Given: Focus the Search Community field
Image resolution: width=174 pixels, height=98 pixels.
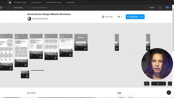Looking at the screenshot, I should click(40, 8).
